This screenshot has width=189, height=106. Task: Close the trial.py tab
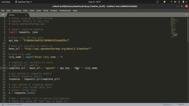[26, 15]
